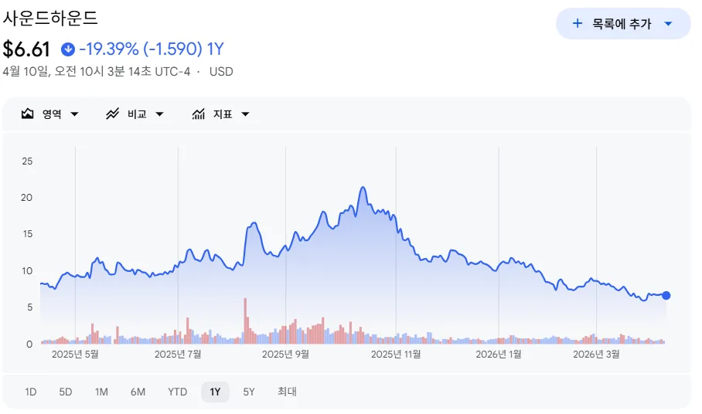This screenshot has height=414, width=702.
Task: Click the 2025년 9월 axis label
Action: [285, 355]
